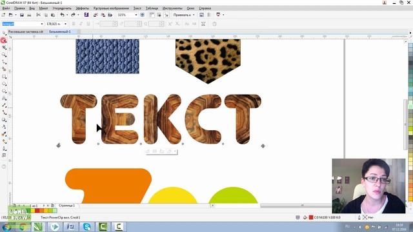Select the blue knitted texture rectangle
Viewport: 413px width, 232px height.
click(x=108, y=56)
